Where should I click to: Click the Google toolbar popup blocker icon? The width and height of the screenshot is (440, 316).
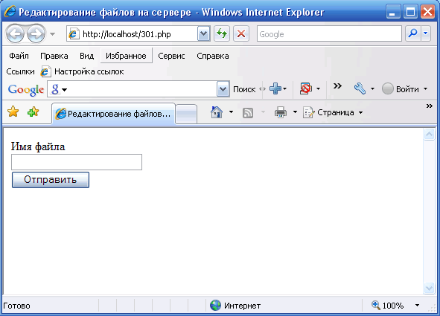click(305, 88)
